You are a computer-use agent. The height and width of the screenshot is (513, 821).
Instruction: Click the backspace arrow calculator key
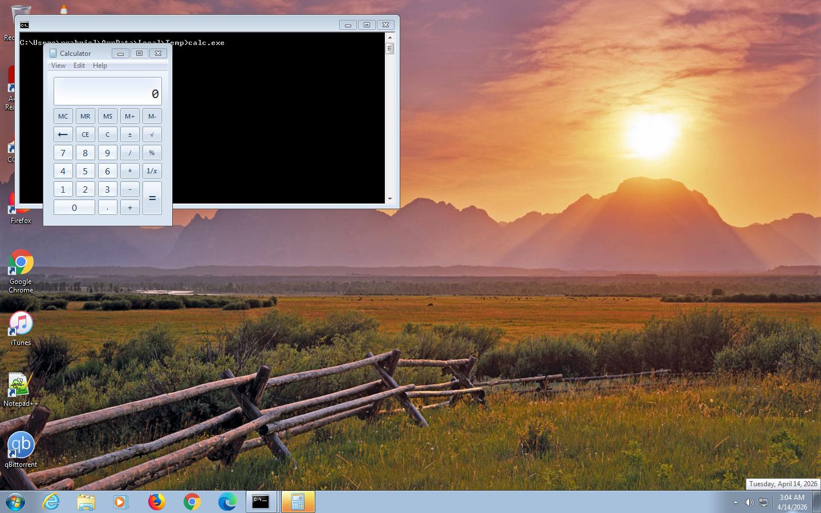63,135
